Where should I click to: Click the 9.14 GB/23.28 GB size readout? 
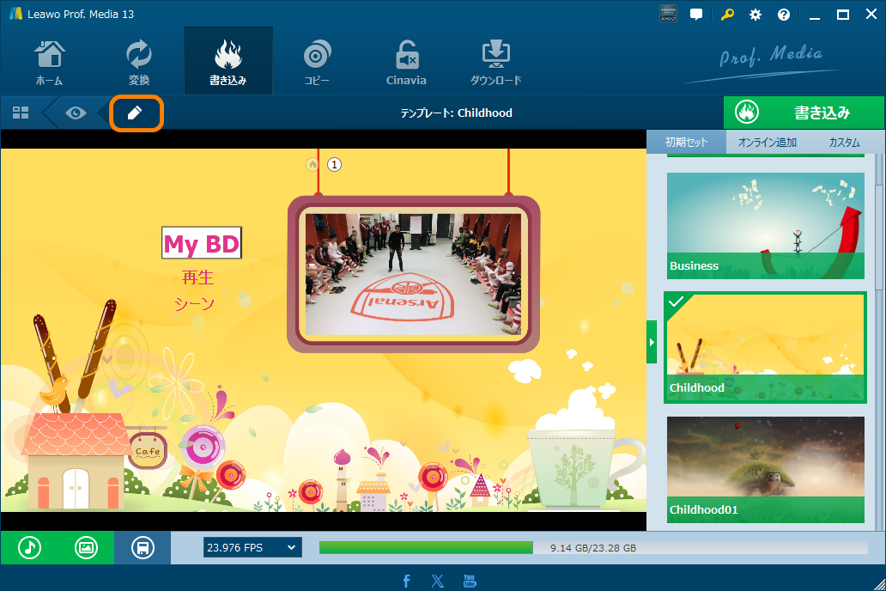tap(593, 547)
